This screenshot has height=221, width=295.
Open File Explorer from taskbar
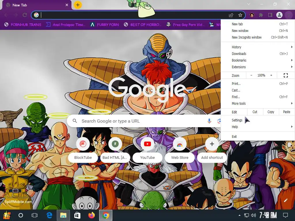click(63, 215)
